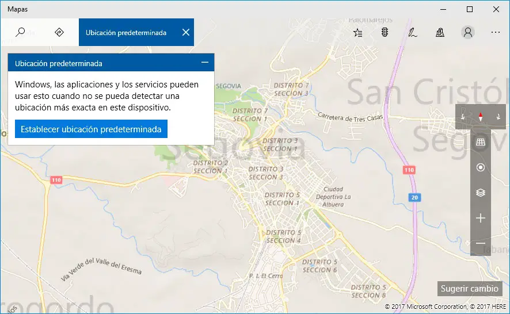Viewport: 510px width, 314px height.
Task: Rotate map counterclockwise arrow
Action: tap(463, 117)
